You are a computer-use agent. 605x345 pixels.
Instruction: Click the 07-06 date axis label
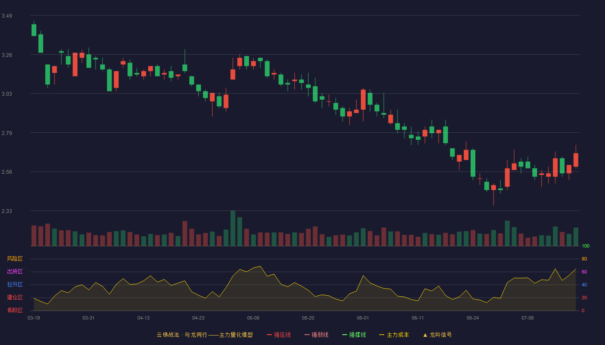click(x=528, y=318)
